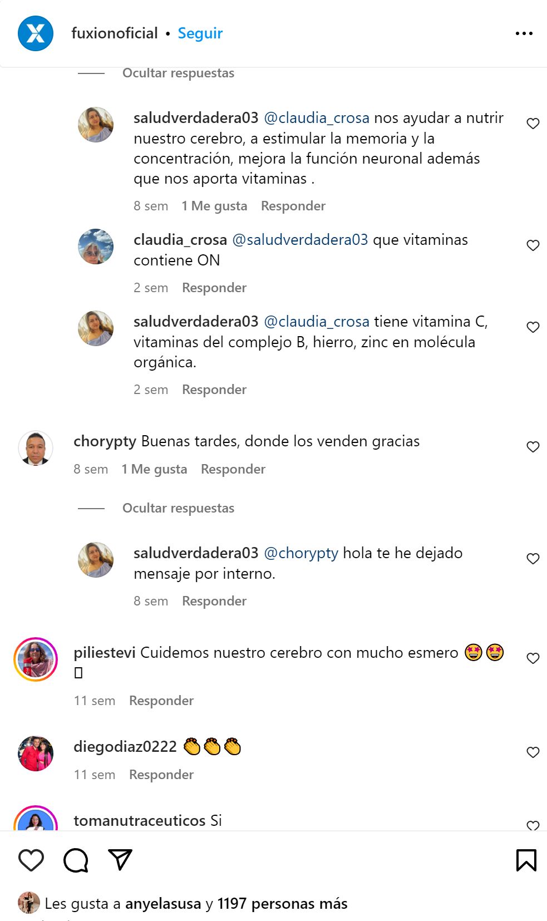Viewport: 547px width, 921px height.
Task: Open the @chorypty mention link
Action: click(x=301, y=553)
